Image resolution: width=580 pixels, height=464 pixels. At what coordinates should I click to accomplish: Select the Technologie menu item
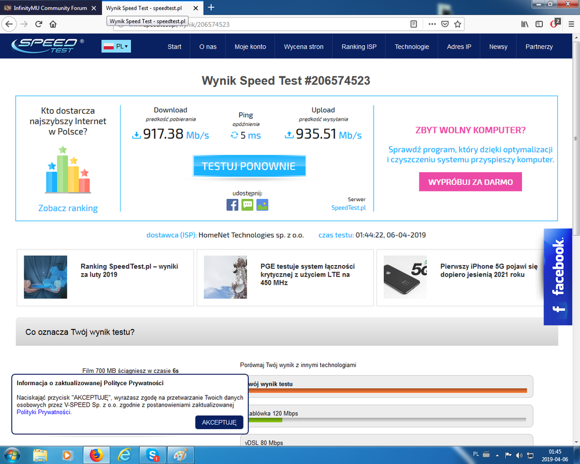pyautogui.click(x=412, y=46)
